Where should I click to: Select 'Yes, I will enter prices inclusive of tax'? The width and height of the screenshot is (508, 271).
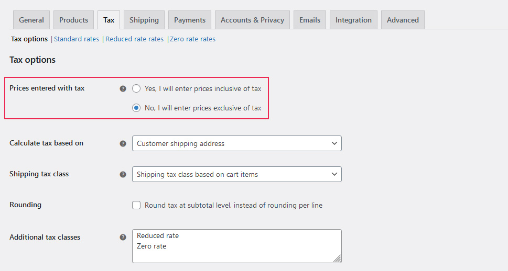(136, 89)
